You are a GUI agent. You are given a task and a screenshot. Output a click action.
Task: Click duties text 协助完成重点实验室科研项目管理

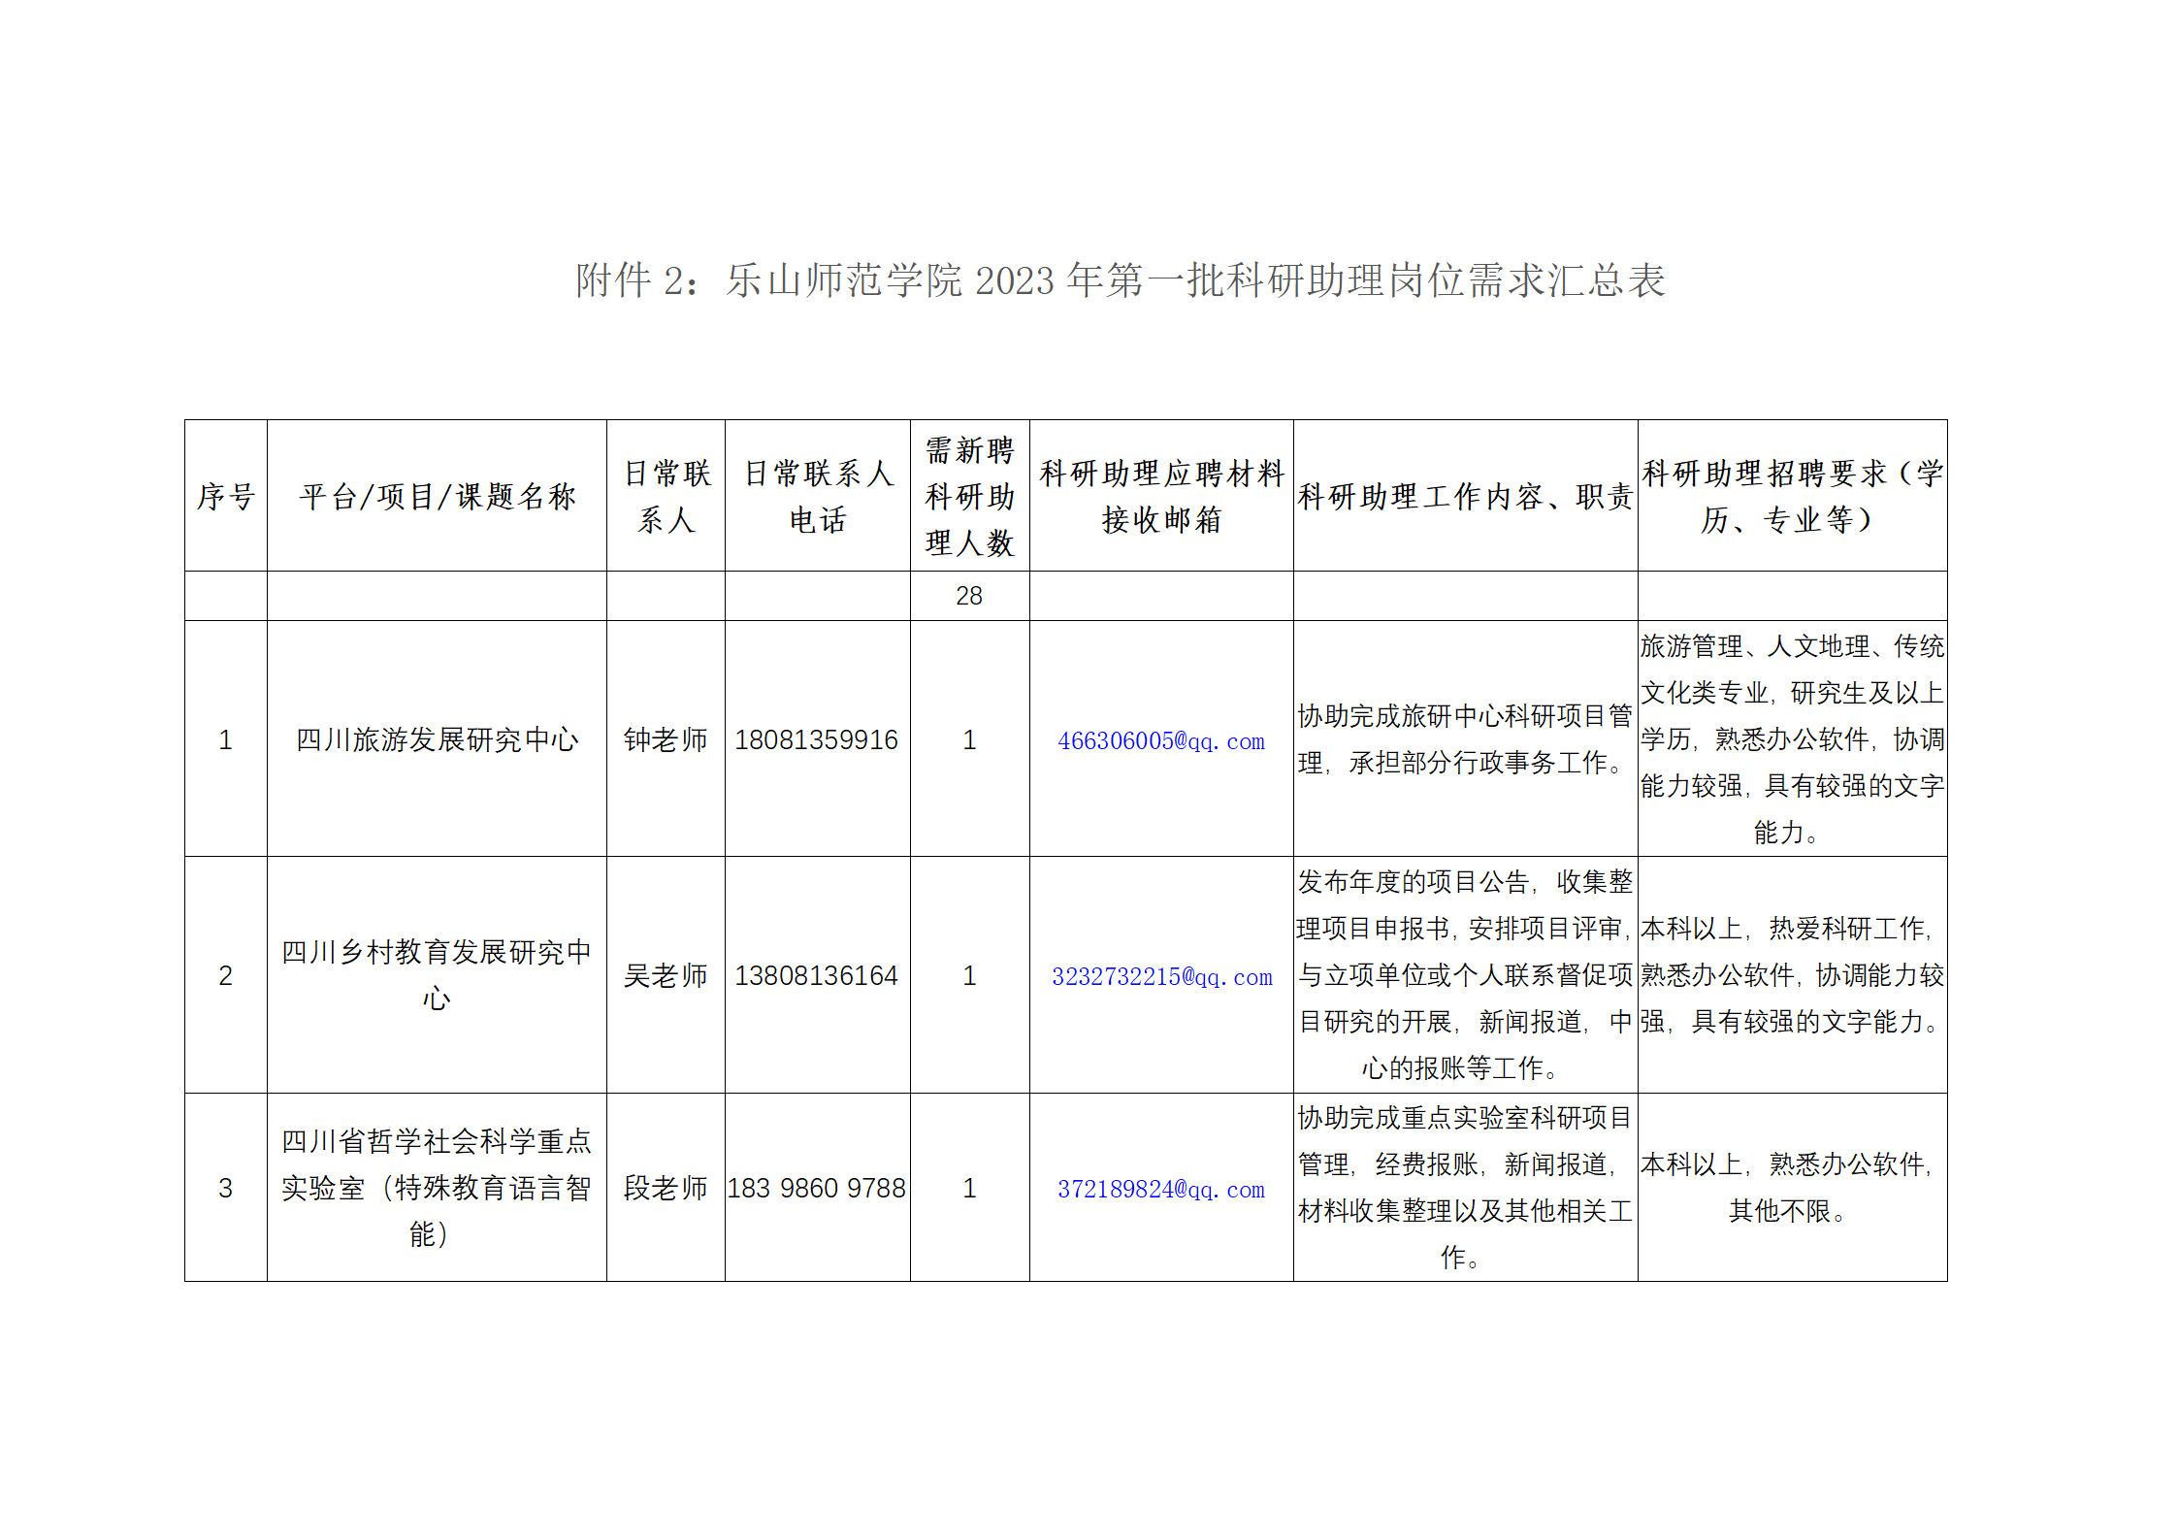1465,1188
